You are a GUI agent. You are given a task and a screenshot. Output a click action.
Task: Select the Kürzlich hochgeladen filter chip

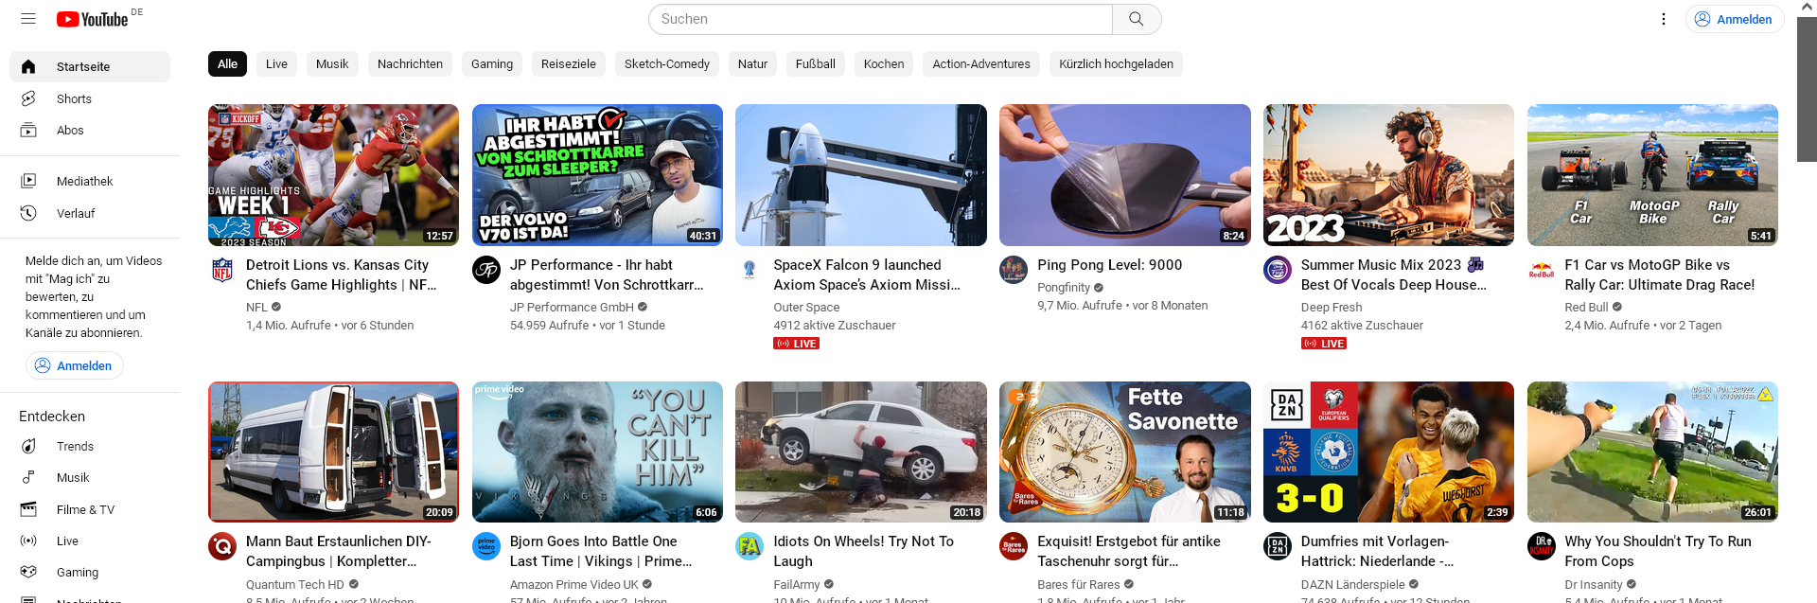coord(1116,63)
